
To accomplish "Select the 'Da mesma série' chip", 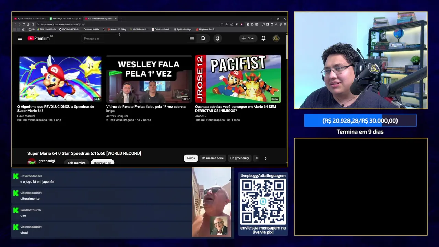I will click(213, 158).
